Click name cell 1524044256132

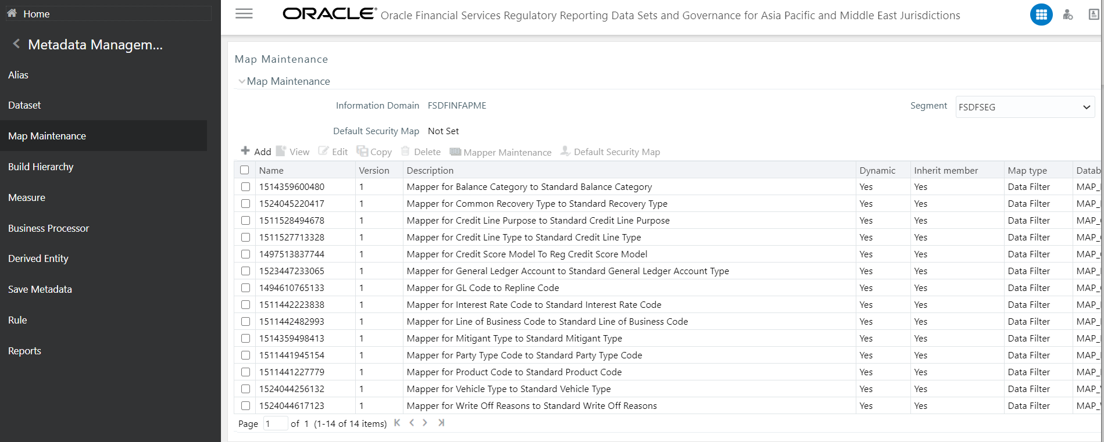point(292,389)
